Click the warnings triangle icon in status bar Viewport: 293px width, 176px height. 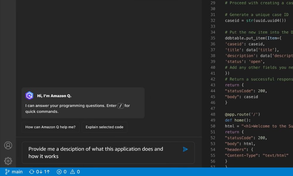coord(73,172)
